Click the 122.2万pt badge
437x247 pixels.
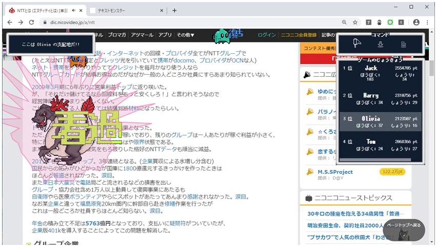click(x=392, y=172)
